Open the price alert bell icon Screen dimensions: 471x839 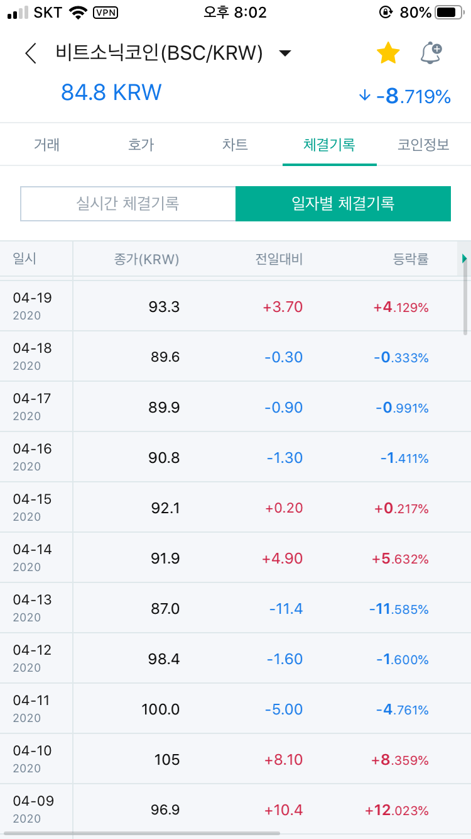(x=431, y=53)
